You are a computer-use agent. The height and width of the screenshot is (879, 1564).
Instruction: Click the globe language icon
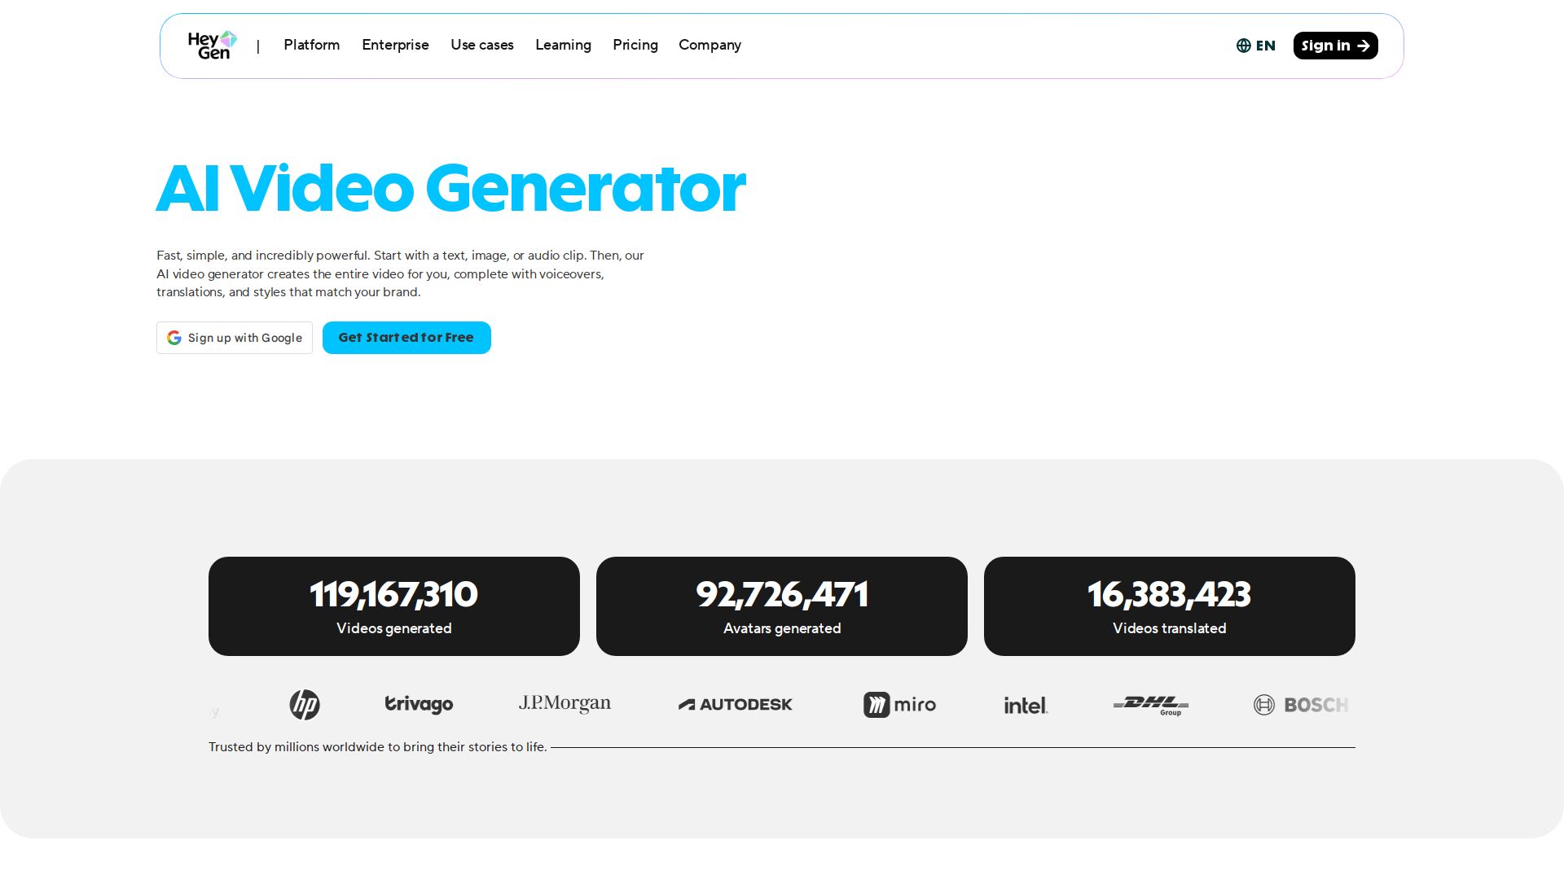[x=1243, y=46]
